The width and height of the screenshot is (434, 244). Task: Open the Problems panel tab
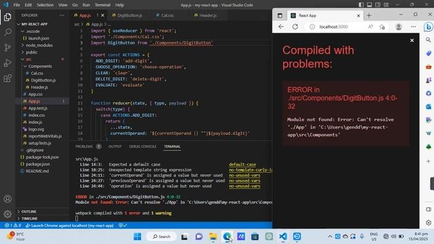coord(84,146)
